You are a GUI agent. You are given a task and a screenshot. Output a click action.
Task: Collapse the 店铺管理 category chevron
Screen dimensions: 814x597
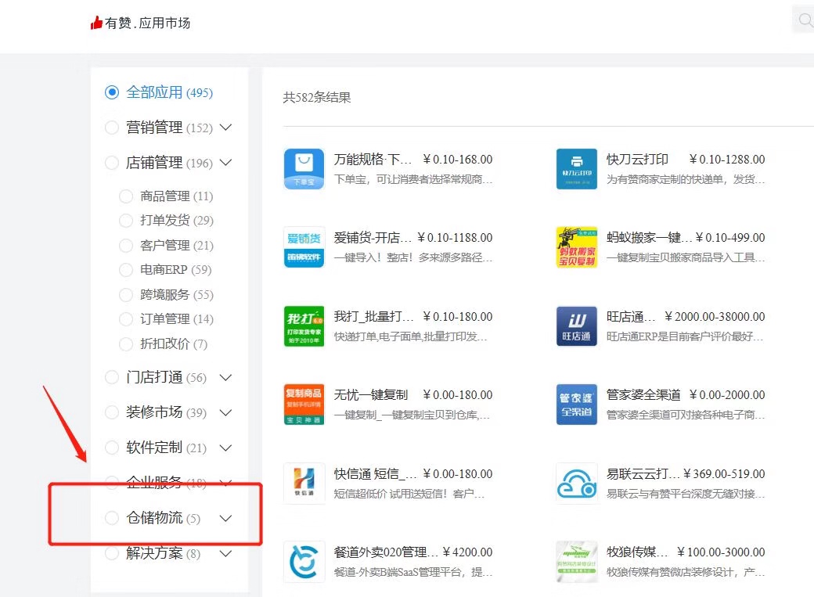pyautogui.click(x=225, y=163)
